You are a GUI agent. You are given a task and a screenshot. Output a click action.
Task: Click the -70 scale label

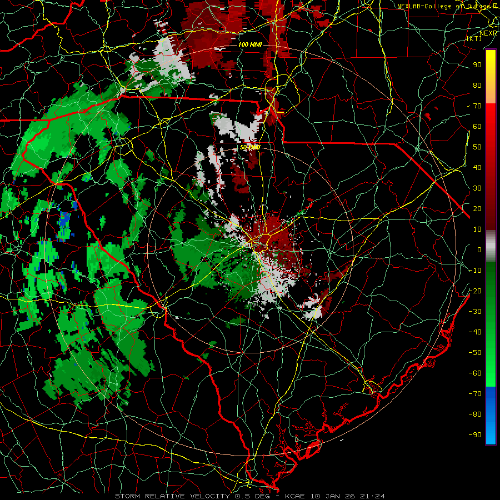point(475,394)
